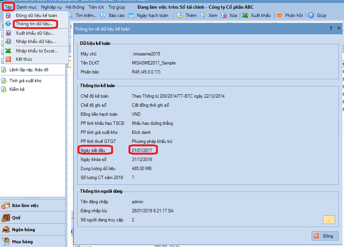344x247 pixels.
Task: Click the Mua hàng shopping cart icon
Action: tap(6, 242)
